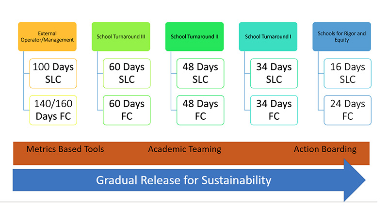The width and height of the screenshot is (388, 223).
Task: Click the 48 Days FC box
Action: pyautogui.click(x=200, y=110)
